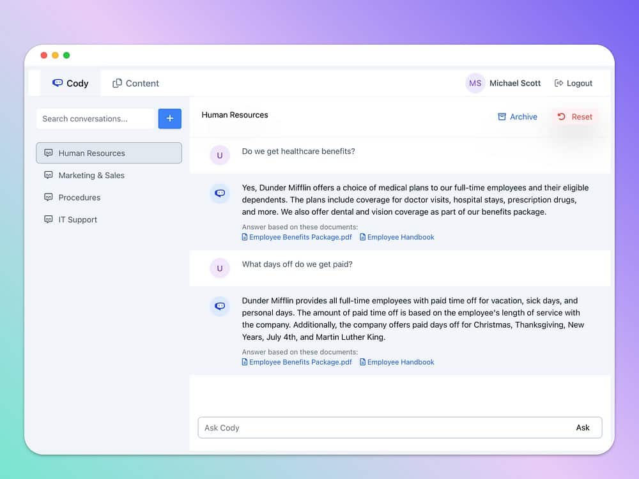This screenshot has height=479, width=639.
Task: Click the MS user avatar
Action: [x=475, y=83]
